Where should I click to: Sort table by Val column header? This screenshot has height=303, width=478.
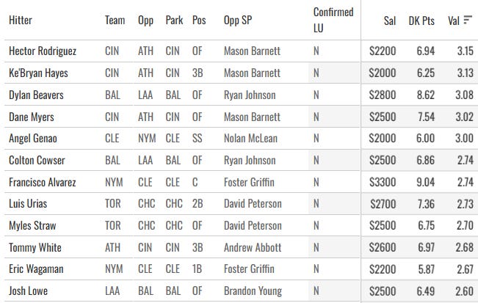point(453,21)
